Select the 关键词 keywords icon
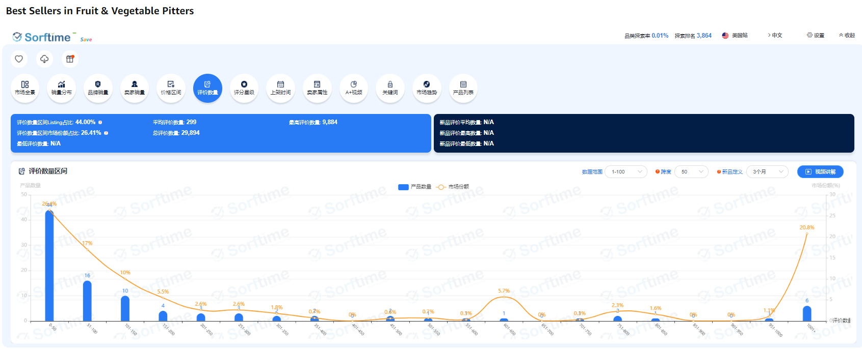The width and height of the screenshot is (862, 349). pyautogui.click(x=390, y=88)
